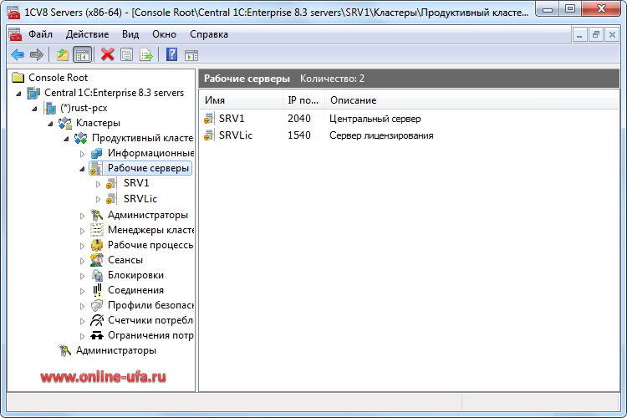The image size is (627, 418).
Task: Sort by the Описание column header
Action: point(472,100)
